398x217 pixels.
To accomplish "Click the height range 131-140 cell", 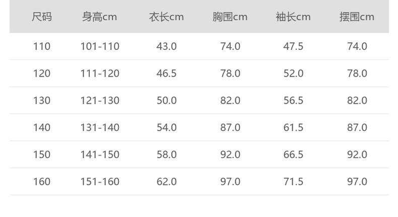I will pyautogui.click(x=100, y=127).
